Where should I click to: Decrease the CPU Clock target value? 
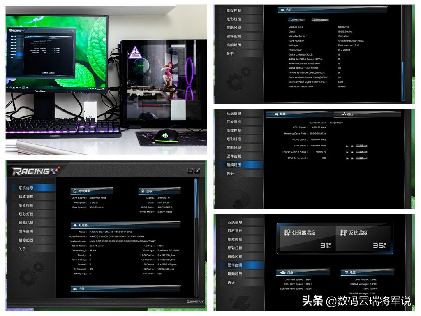(347, 146)
